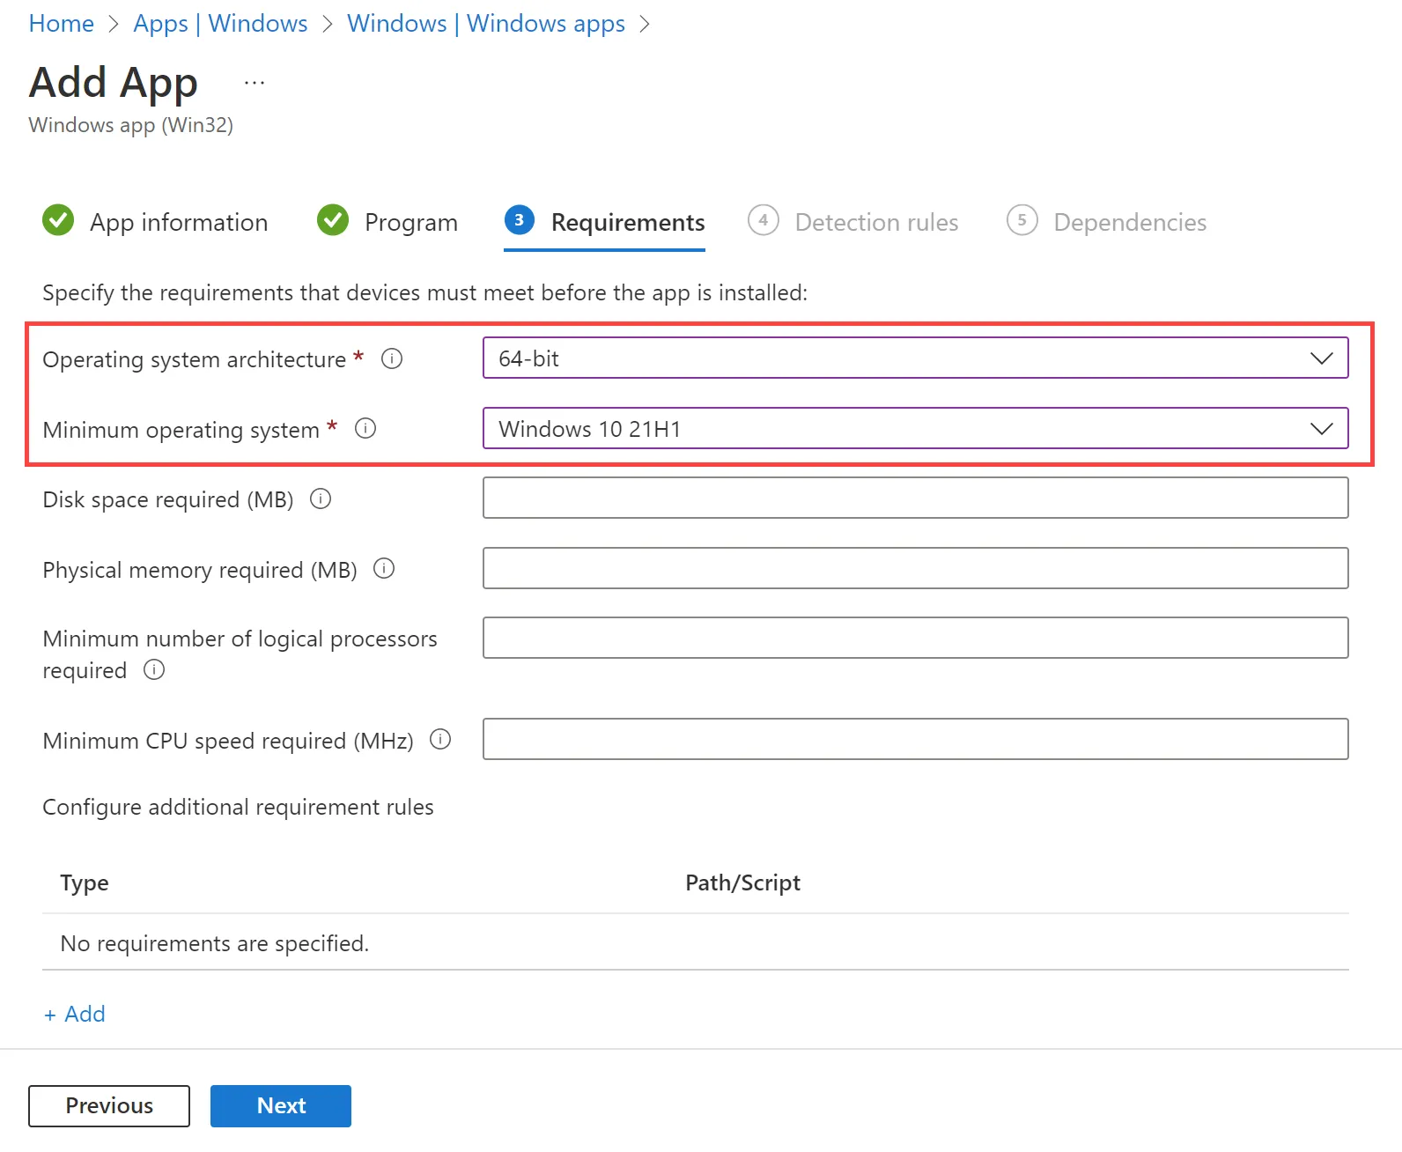Click the Previous button
Viewport: 1402px width, 1152px height.
tap(109, 1106)
